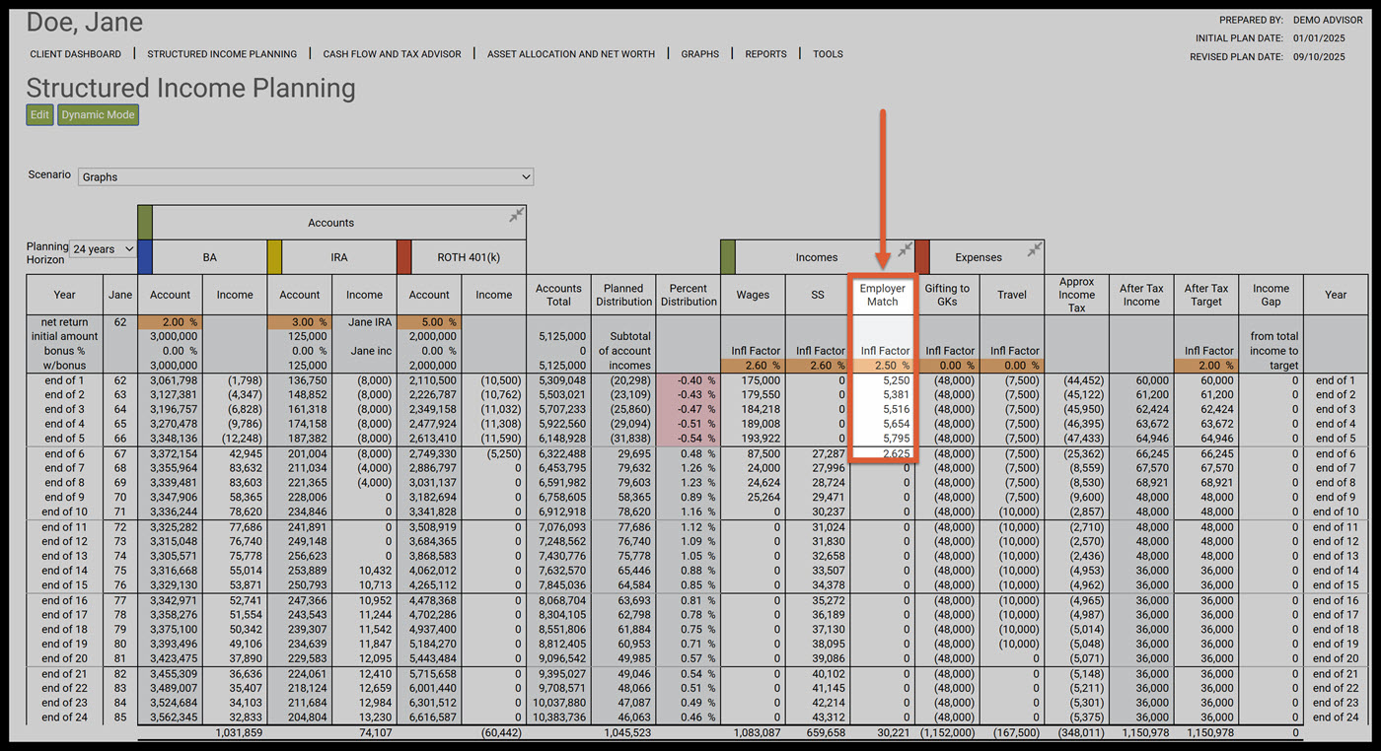Click the After Tax Income column header
This screenshot has width=1381, height=751.
[x=1141, y=295]
